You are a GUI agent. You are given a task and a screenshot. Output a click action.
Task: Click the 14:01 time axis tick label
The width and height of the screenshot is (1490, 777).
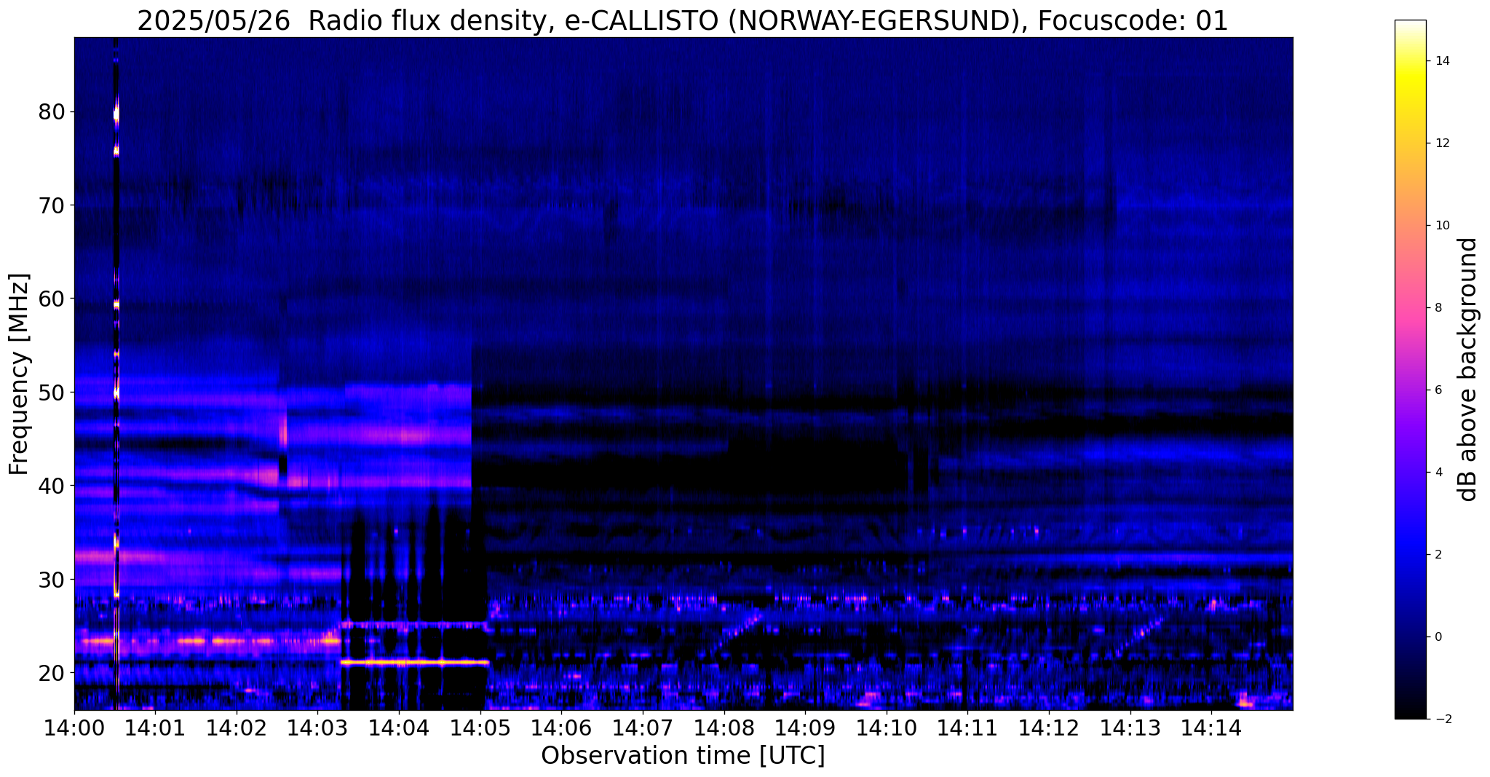point(155,728)
